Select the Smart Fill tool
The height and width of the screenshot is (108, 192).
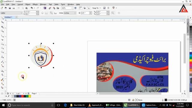[x=2, y=88]
